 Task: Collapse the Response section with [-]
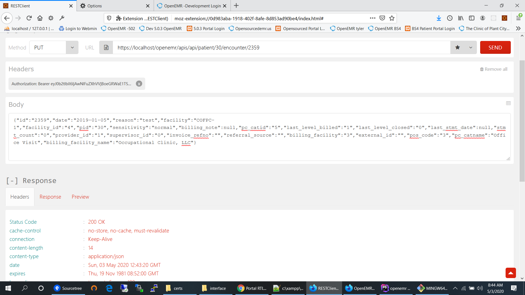[x=12, y=180]
